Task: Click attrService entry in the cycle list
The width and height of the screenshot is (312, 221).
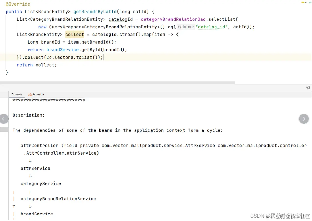Action: 35,169
